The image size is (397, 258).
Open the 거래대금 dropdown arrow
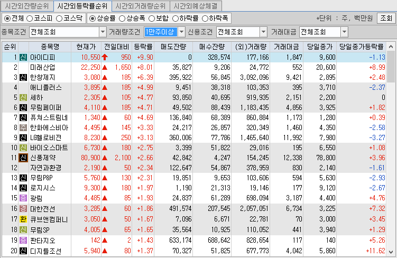click(x=344, y=32)
